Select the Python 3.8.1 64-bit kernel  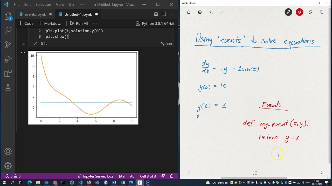click(155, 24)
